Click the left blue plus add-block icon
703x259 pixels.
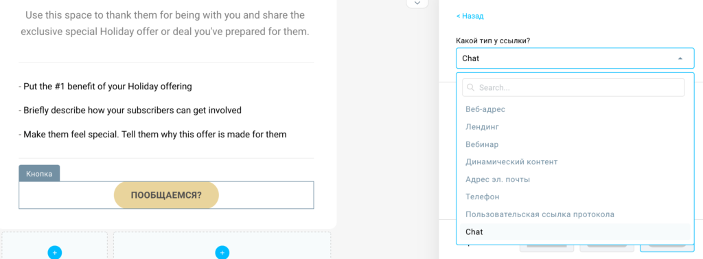pos(55,253)
